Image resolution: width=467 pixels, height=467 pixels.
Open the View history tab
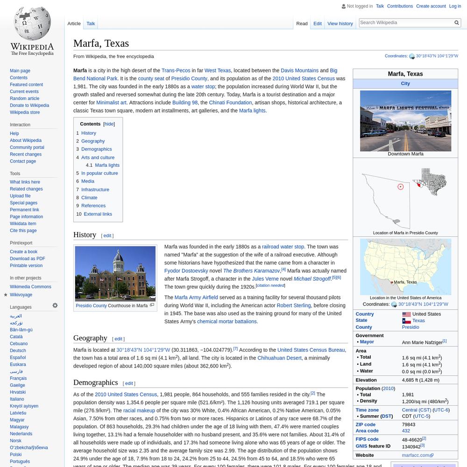tap(340, 23)
